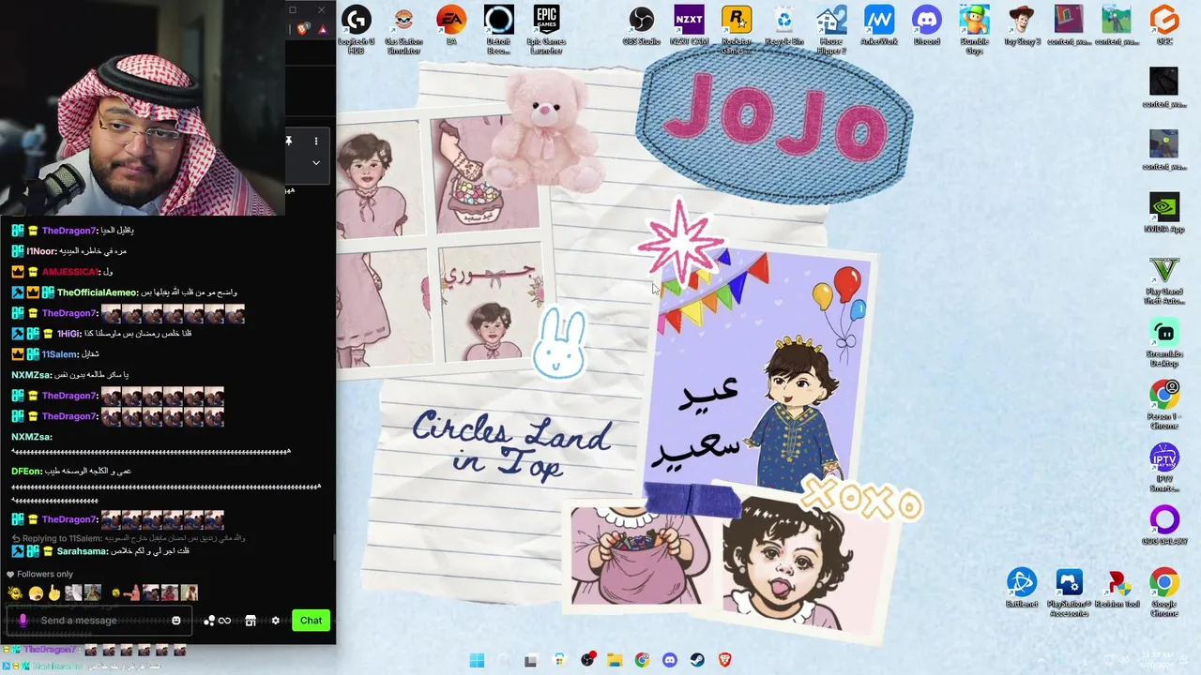Launch Play Grand Theft Auto shortcut
Viewport: 1201px width, 675px height.
tap(1164, 281)
